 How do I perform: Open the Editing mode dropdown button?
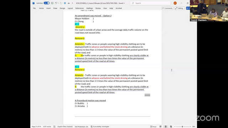(x=180, y=8)
